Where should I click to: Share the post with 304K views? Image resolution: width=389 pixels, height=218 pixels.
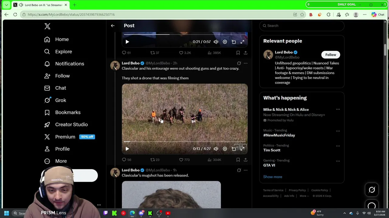click(x=246, y=160)
